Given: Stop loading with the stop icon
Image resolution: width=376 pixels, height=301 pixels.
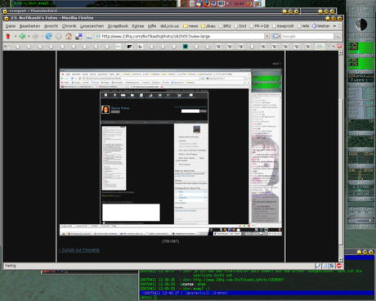Looking at the screenshot, I should (59, 36).
